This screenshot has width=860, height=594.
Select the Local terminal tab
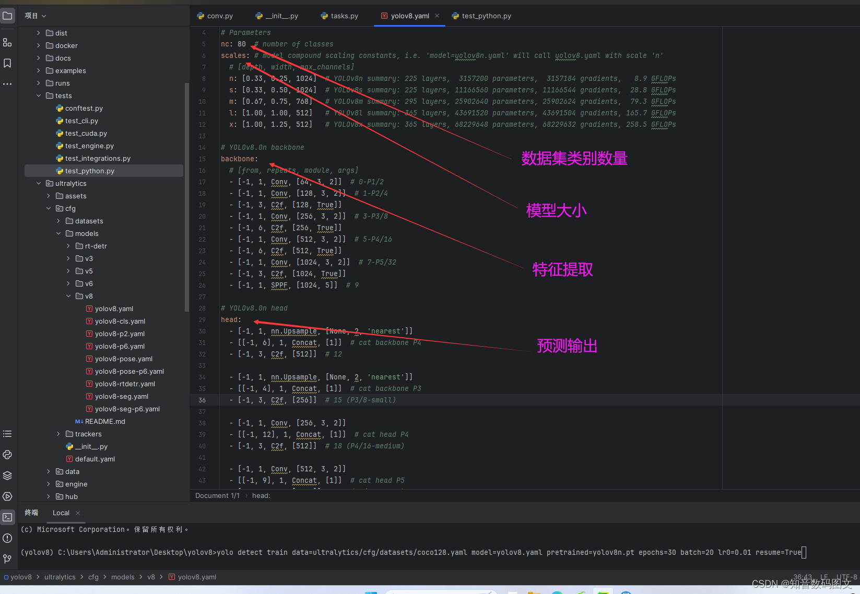[61, 513]
